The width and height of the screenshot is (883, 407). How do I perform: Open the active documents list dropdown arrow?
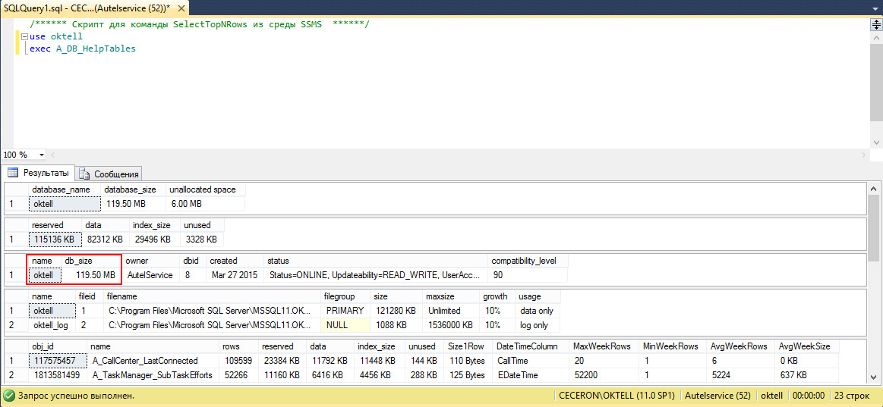point(875,8)
